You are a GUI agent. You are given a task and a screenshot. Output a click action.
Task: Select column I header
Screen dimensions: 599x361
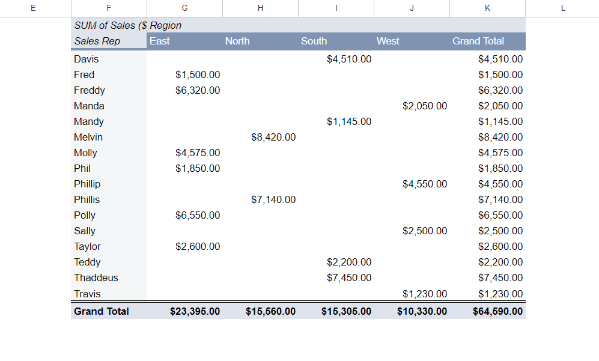[x=336, y=8]
